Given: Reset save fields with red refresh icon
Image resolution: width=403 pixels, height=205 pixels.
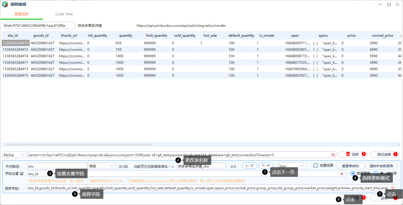Looking at the screenshot, I should pyautogui.click(x=393, y=188).
